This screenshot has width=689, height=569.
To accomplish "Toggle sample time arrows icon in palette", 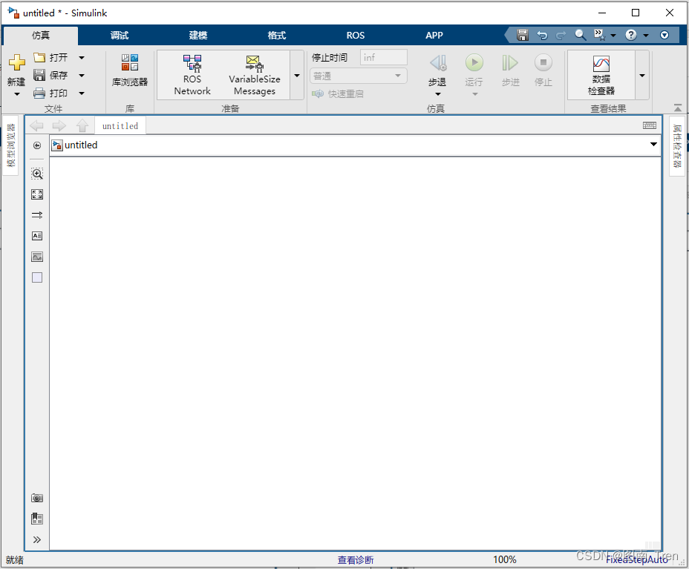I will [37, 215].
